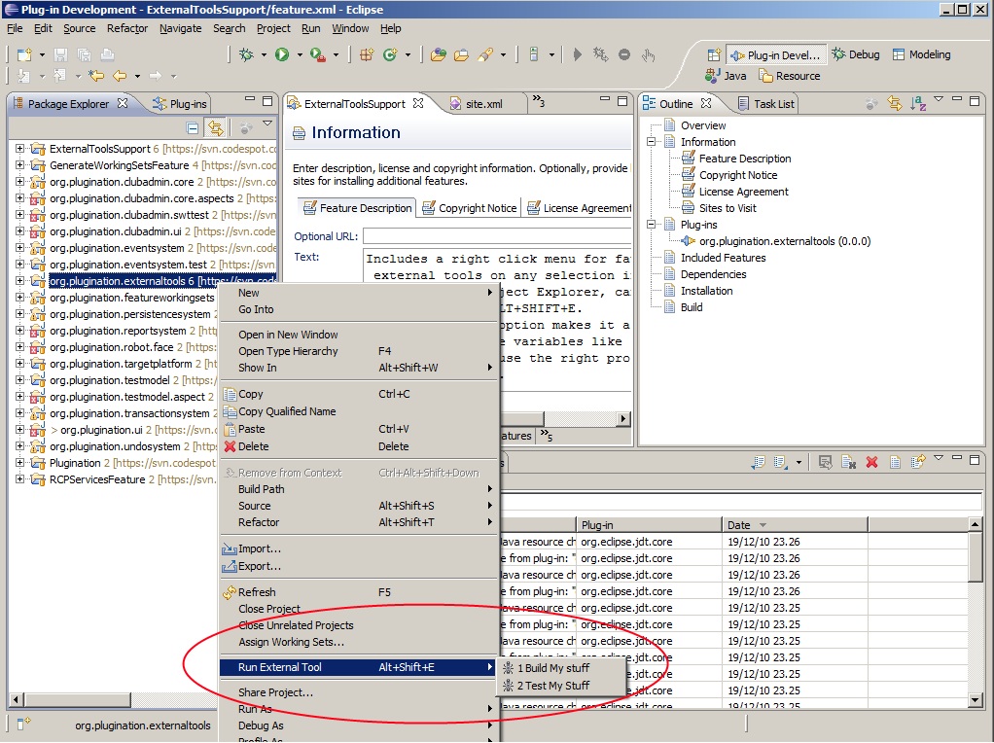Switch to the Plug-ins view tab

click(x=181, y=104)
